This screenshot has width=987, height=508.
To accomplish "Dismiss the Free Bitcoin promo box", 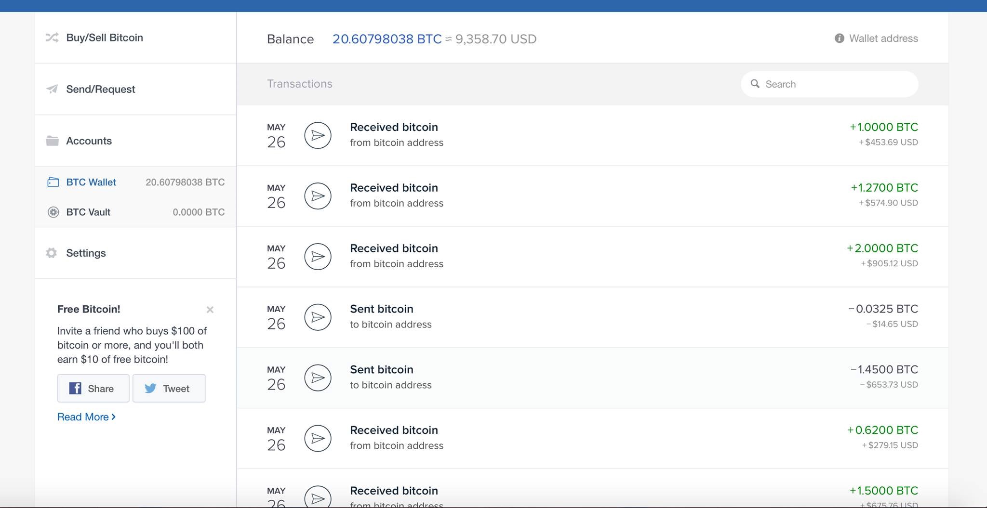I will [x=210, y=310].
